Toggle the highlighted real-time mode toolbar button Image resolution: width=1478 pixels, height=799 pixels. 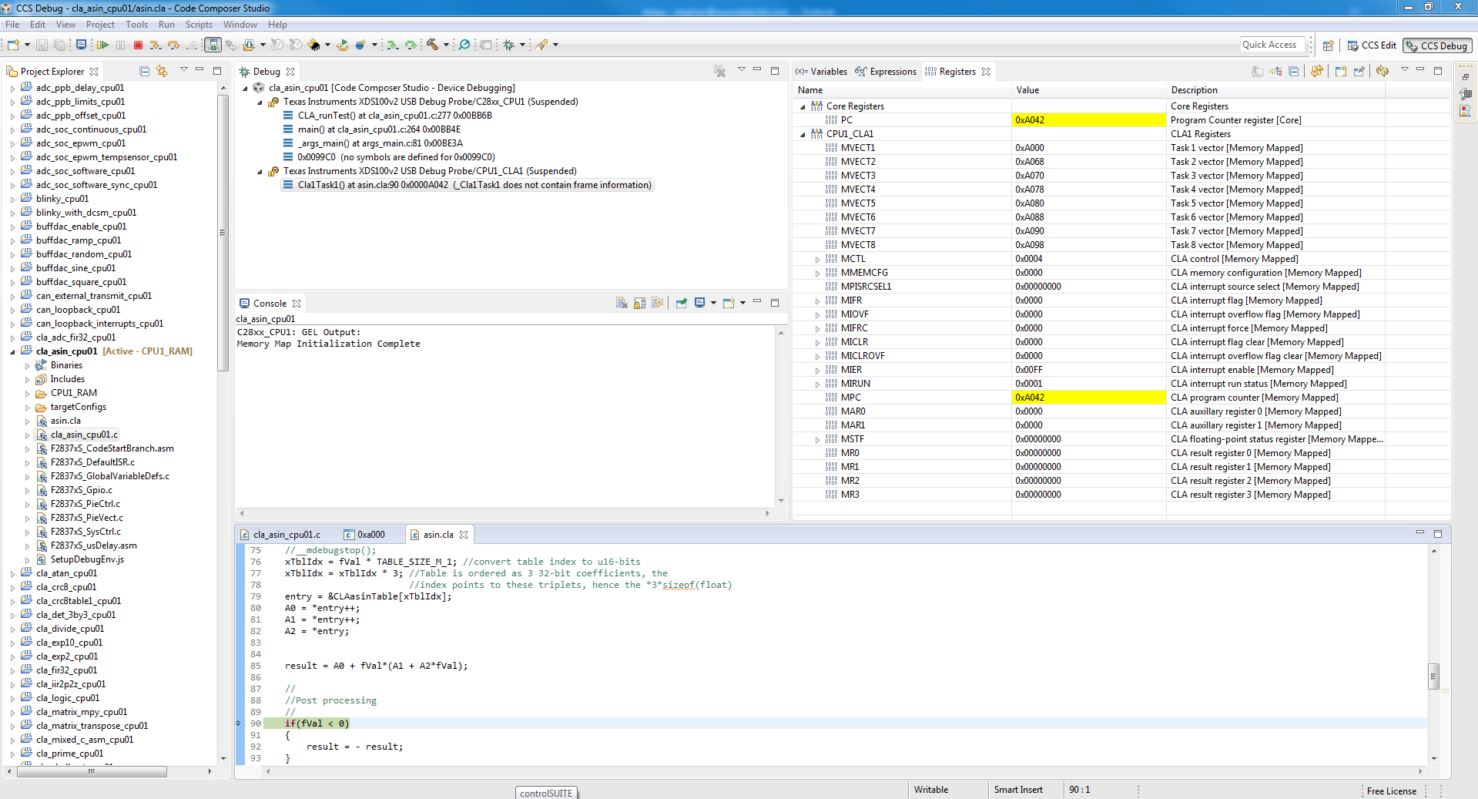[213, 45]
